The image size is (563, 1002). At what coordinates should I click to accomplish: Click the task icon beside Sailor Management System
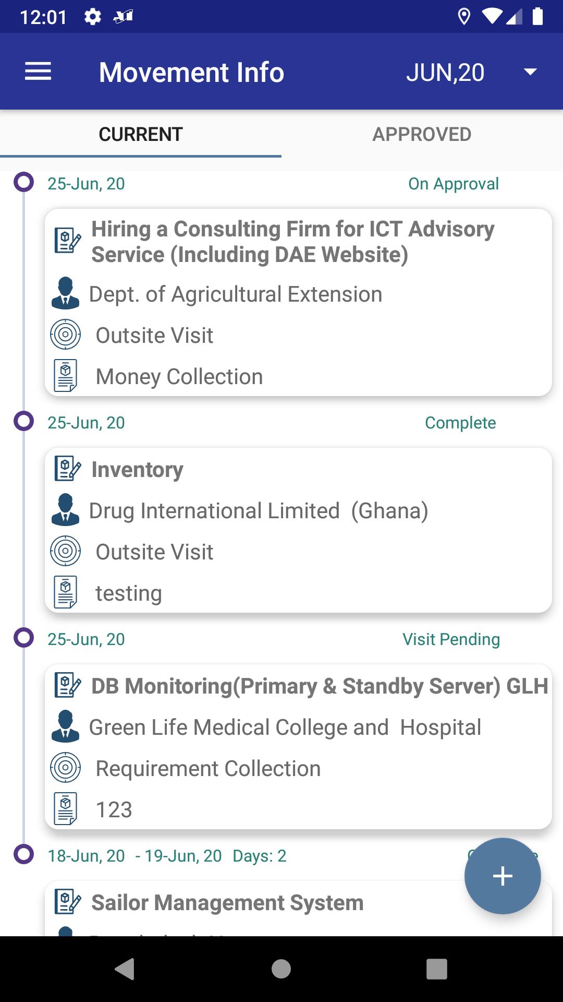(x=67, y=902)
